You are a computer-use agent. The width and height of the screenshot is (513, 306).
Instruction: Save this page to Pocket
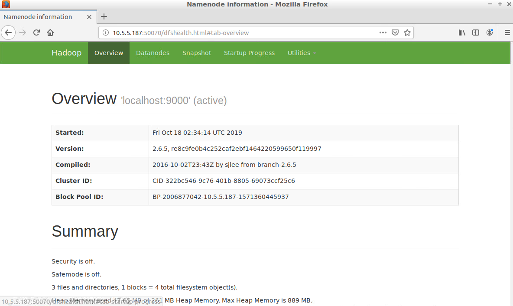[x=395, y=33]
